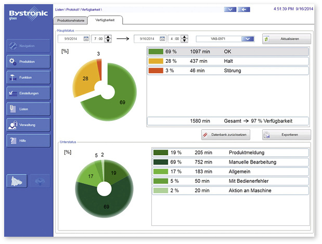322x244 pixels.
Task: Select the Mit Bedienerfehler row
Action: (230, 181)
